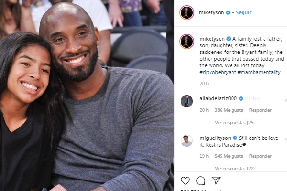
Task: Click miketyson header profile picture
Action: [x=187, y=12]
